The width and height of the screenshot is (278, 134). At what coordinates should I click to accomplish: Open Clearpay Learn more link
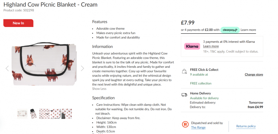pos(248,30)
